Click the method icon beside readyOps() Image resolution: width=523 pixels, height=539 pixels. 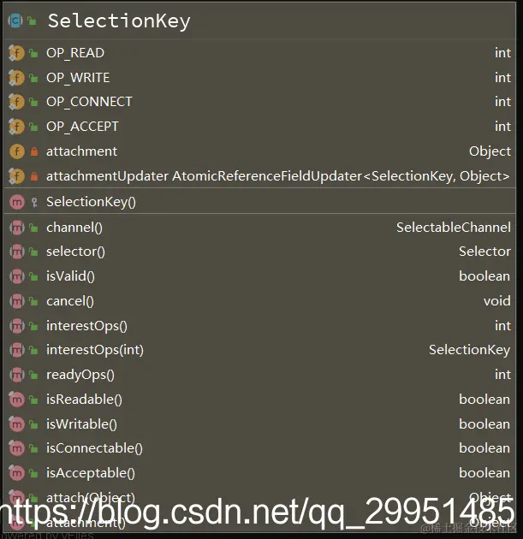[16, 375]
